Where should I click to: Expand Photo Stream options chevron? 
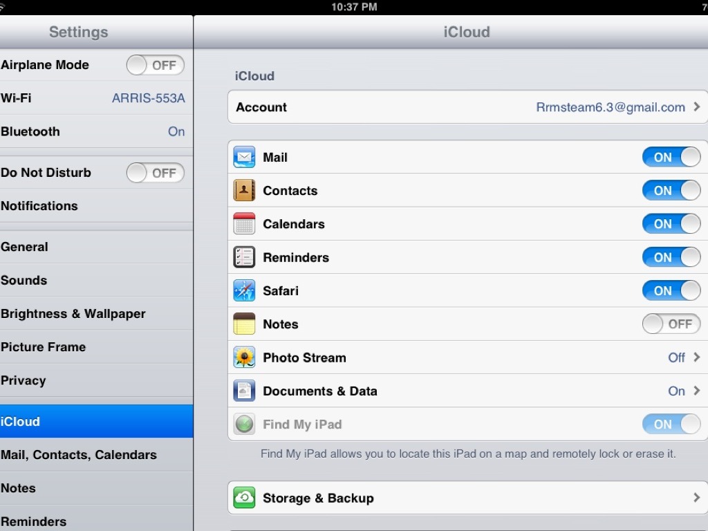[x=696, y=357]
